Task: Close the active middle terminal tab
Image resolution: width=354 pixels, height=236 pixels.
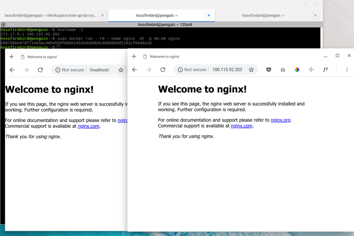Action: click(209, 15)
